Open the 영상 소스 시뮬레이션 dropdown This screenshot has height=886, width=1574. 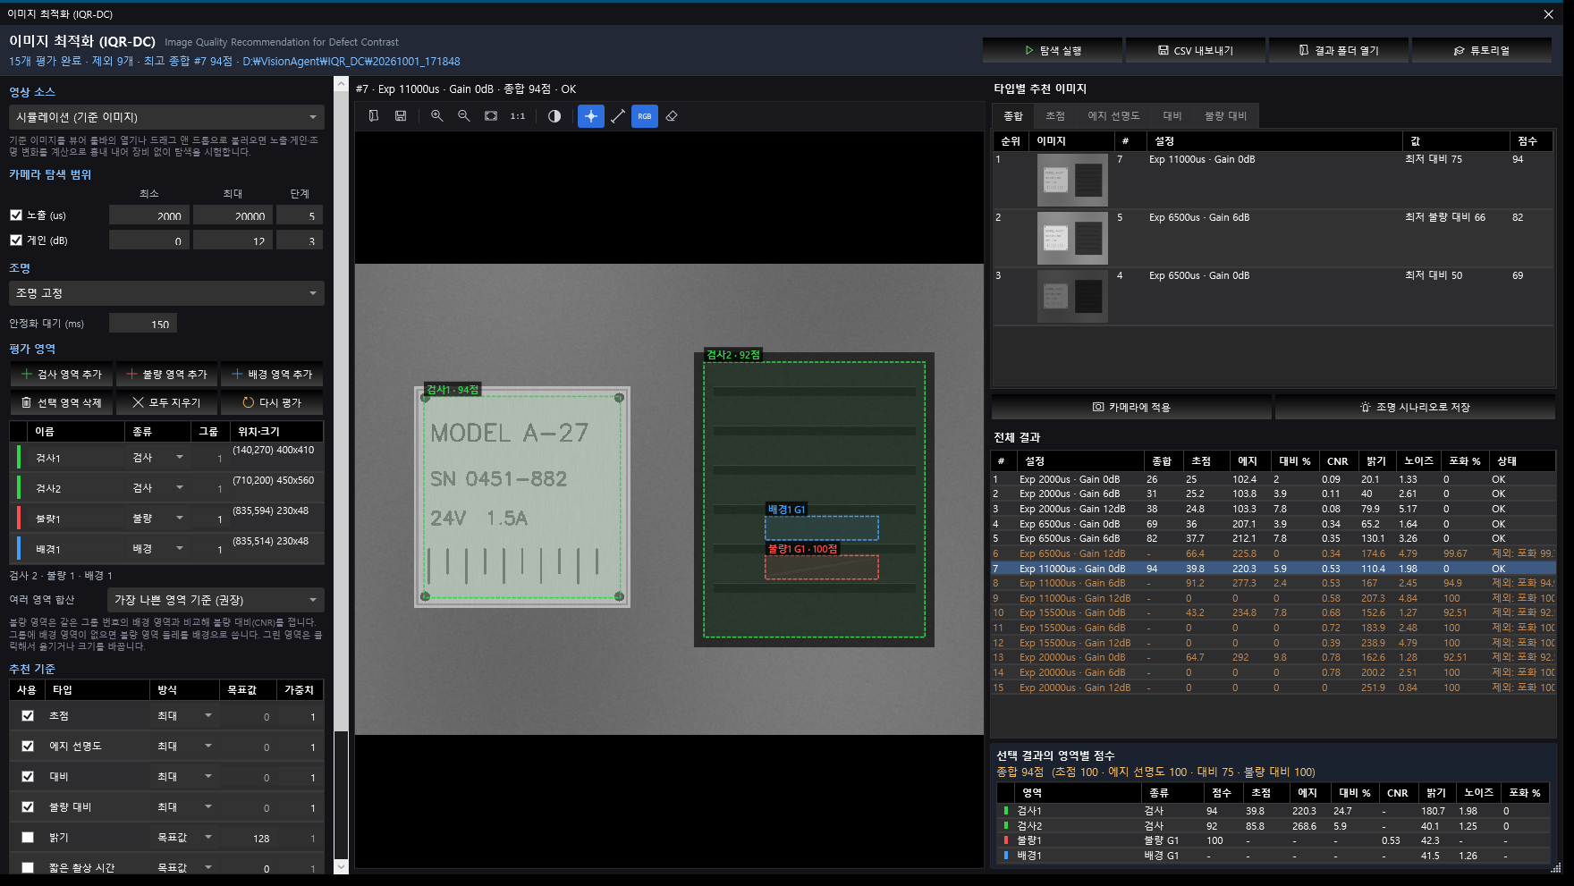[166, 117]
